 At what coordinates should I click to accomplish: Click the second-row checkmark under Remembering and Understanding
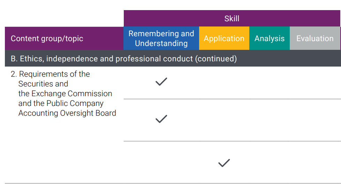161,119
